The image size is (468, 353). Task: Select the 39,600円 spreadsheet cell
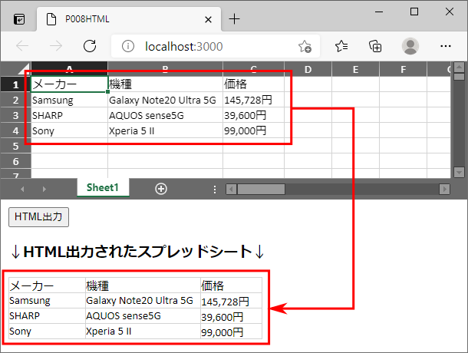tap(253, 115)
